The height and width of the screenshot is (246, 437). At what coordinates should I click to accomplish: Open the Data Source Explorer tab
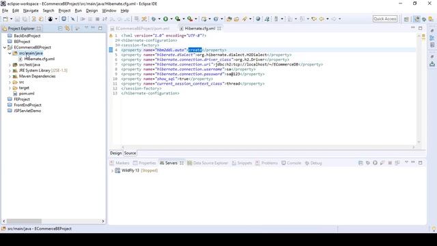coord(208,163)
